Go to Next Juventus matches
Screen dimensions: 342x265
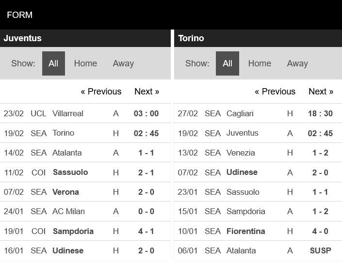tap(147, 92)
